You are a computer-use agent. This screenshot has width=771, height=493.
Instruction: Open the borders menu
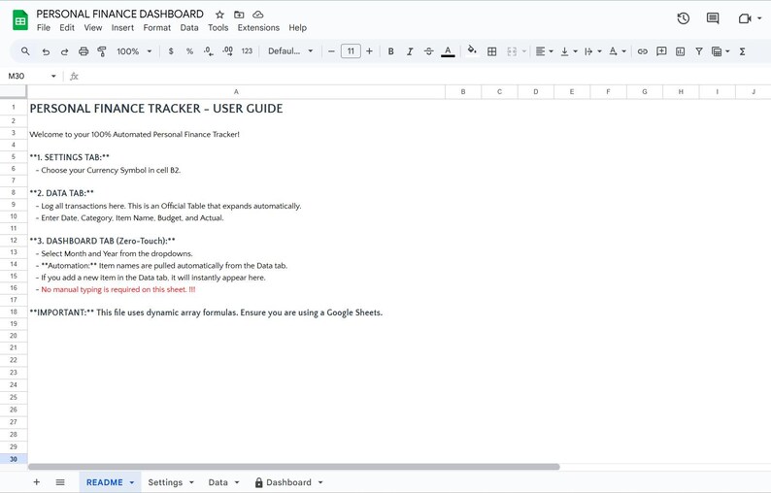(491, 51)
